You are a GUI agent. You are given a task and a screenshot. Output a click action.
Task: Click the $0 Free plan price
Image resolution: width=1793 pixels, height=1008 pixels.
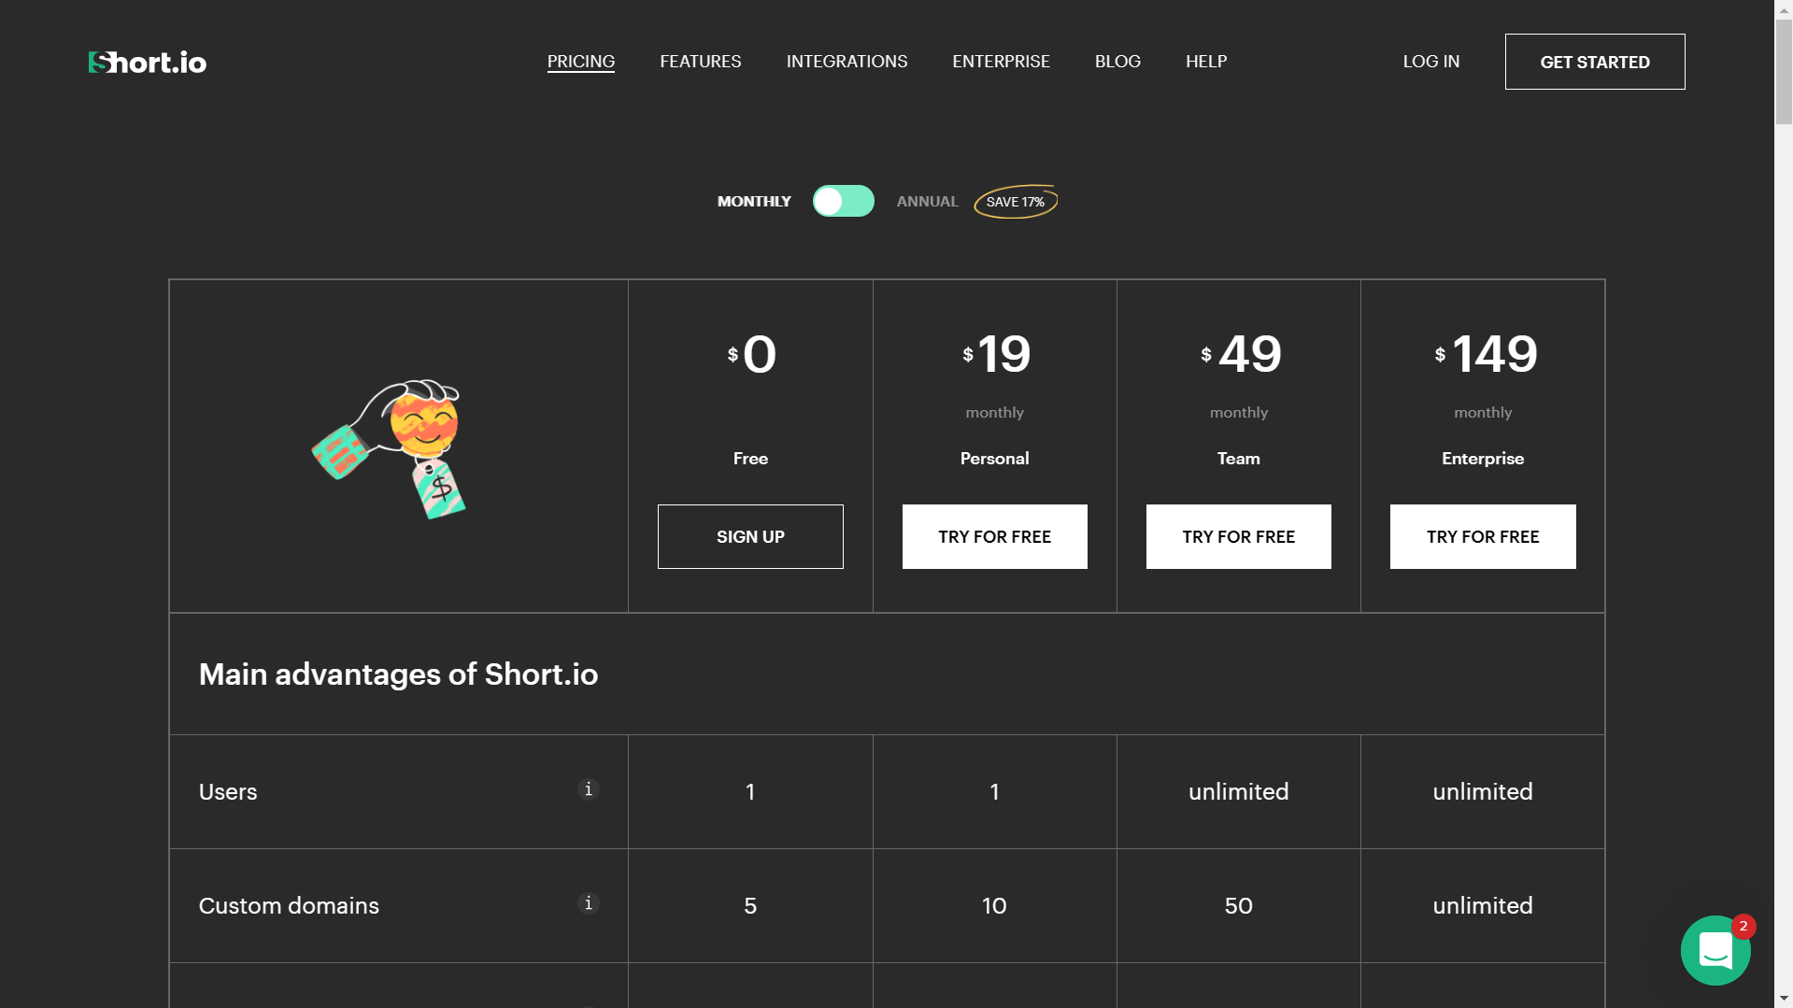(751, 355)
